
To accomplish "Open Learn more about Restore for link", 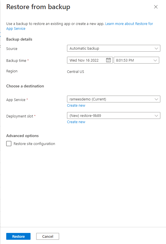I will pyautogui.click(x=129, y=24).
